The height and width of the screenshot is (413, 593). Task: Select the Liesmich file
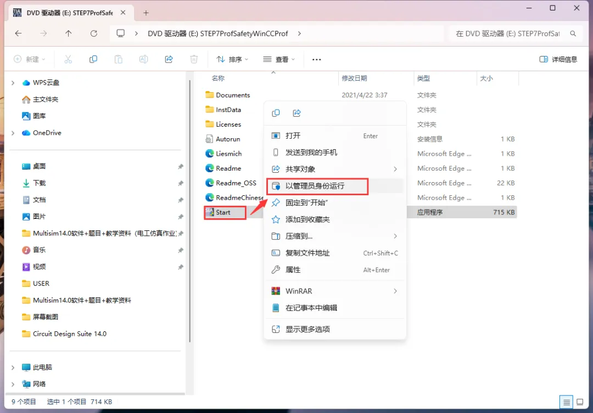223,154
